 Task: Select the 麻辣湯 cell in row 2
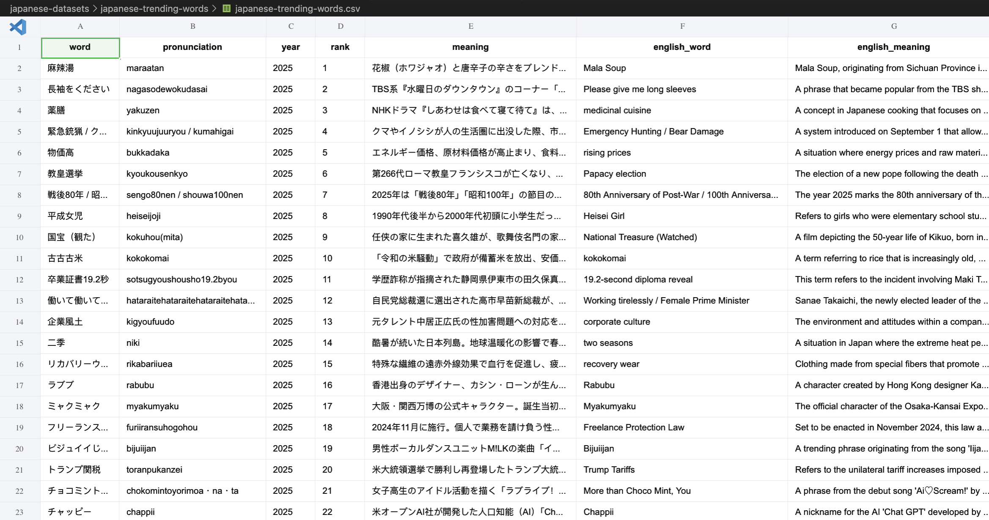click(80, 68)
